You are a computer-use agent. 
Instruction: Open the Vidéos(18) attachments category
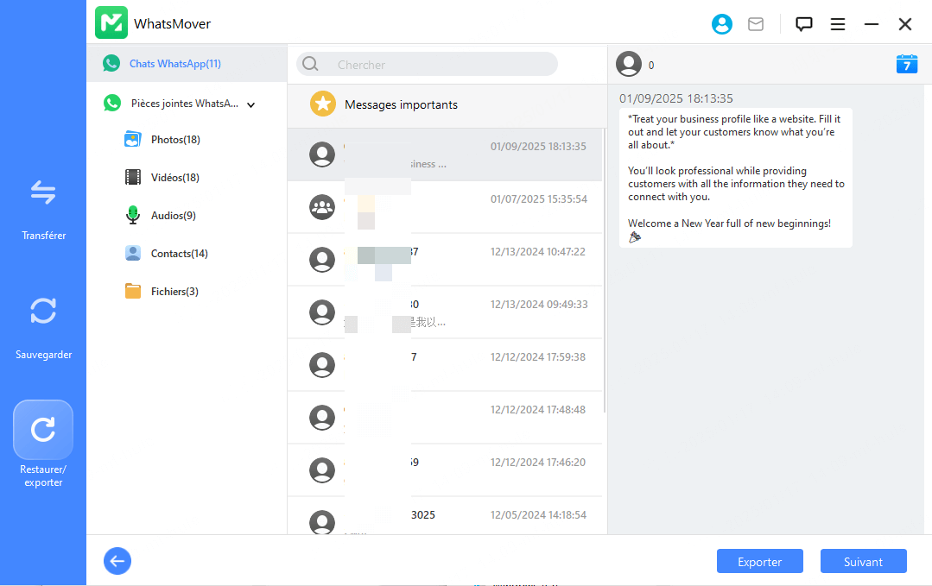pos(174,178)
